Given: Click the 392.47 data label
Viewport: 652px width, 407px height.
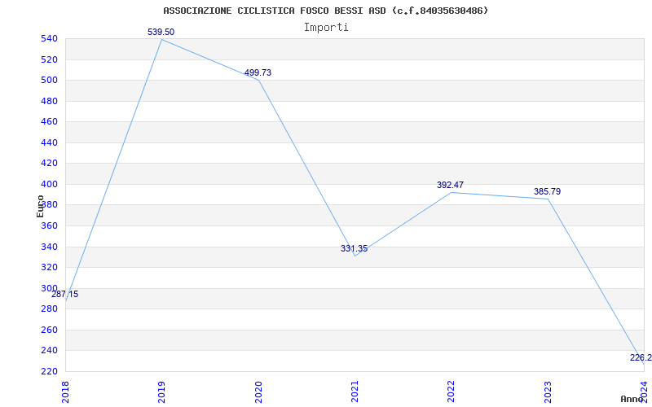Looking at the screenshot, I should click(x=451, y=186).
